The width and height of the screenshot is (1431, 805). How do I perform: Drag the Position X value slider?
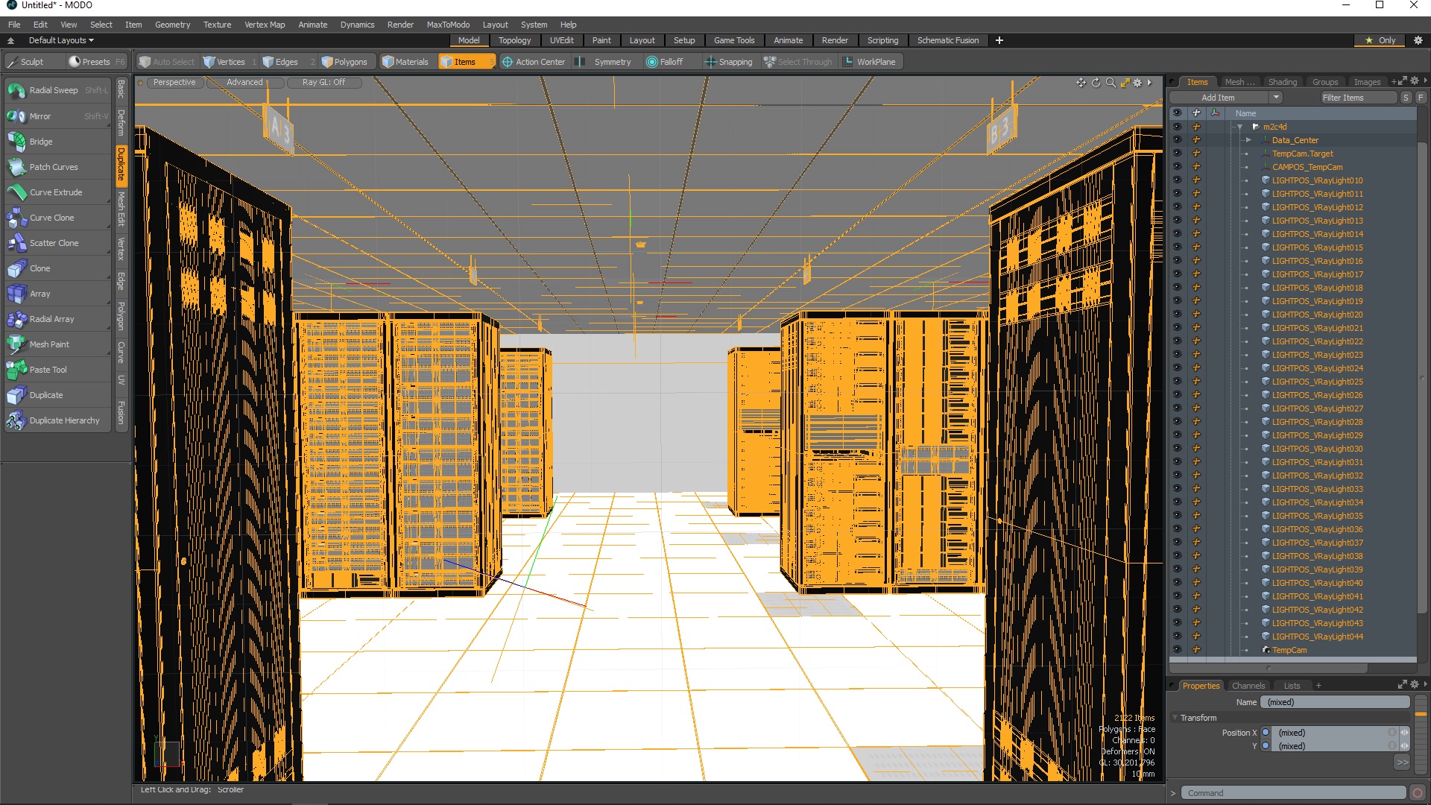click(1404, 731)
